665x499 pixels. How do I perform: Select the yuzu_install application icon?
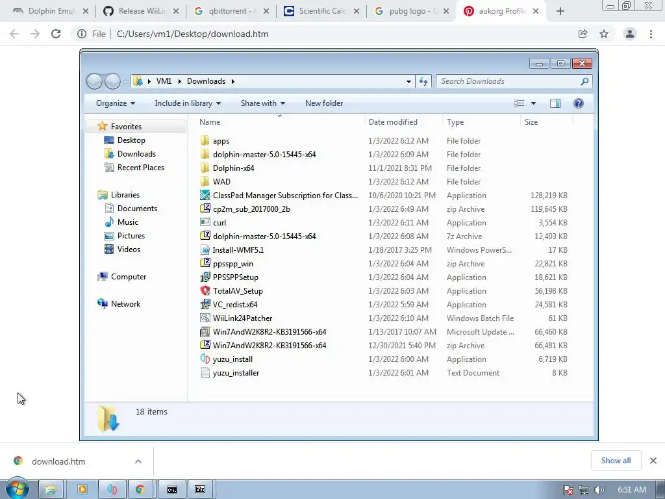pyautogui.click(x=205, y=359)
